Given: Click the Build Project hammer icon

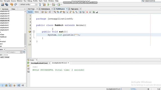Looking at the screenshot, I should 40,4.
